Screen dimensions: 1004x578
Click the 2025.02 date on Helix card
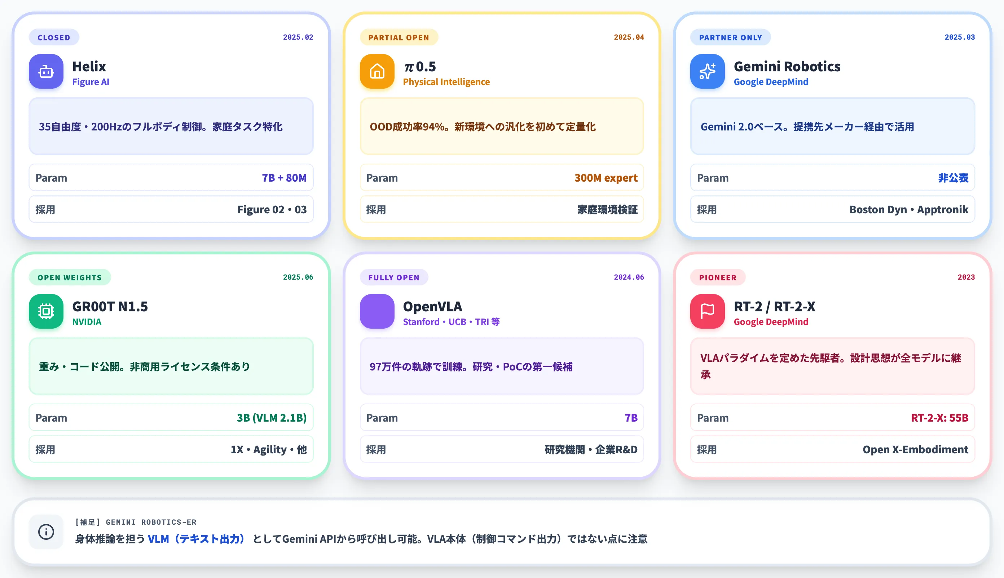(298, 37)
